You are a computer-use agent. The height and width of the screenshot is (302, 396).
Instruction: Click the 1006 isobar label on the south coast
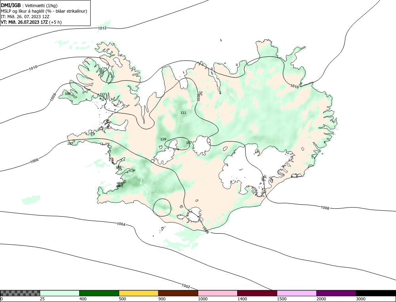coord(206,230)
